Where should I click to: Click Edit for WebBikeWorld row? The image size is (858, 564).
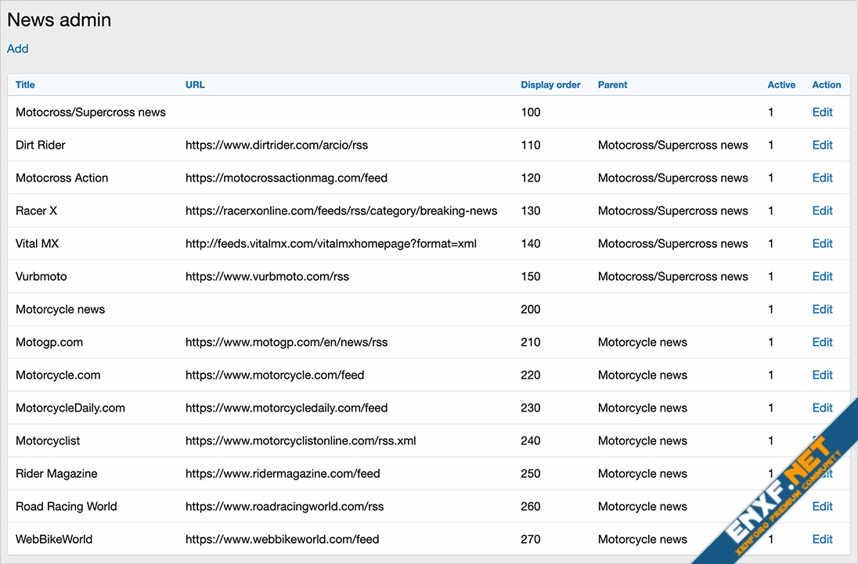[x=822, y=539]
